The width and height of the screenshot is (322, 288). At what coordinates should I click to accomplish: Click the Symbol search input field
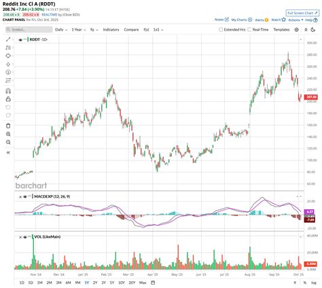click(x=29, y=30)
